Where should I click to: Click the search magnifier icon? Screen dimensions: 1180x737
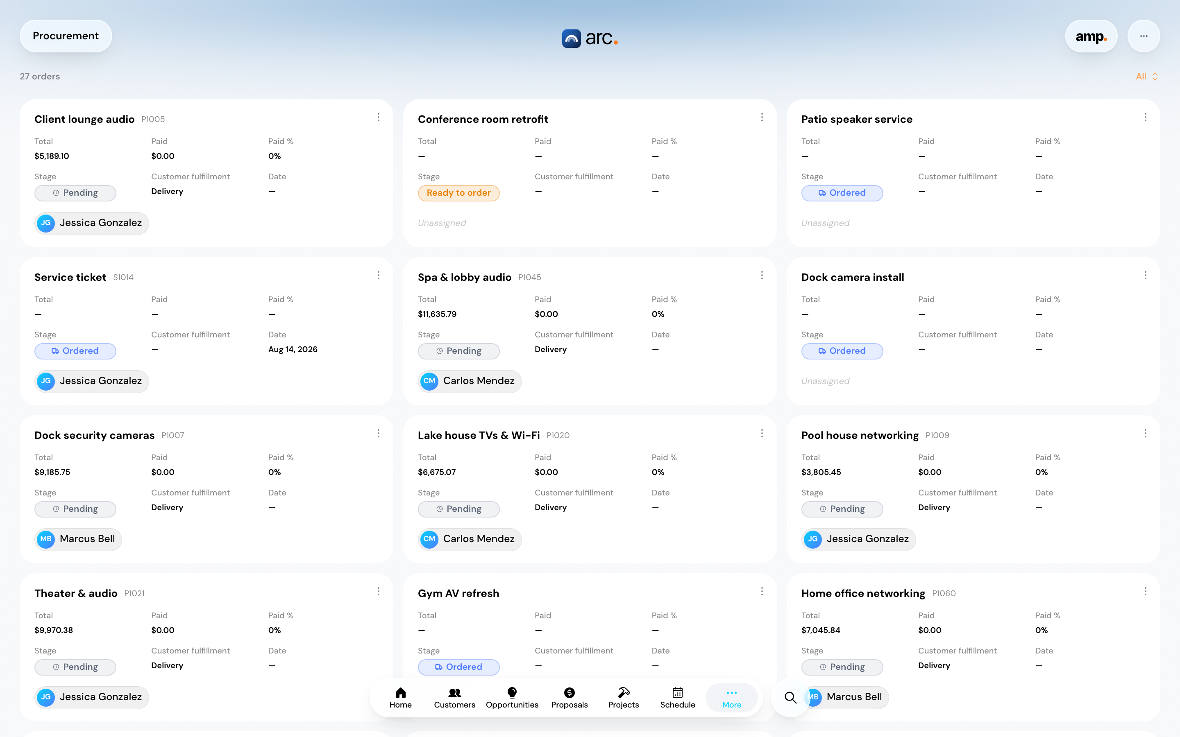point(790,698)
